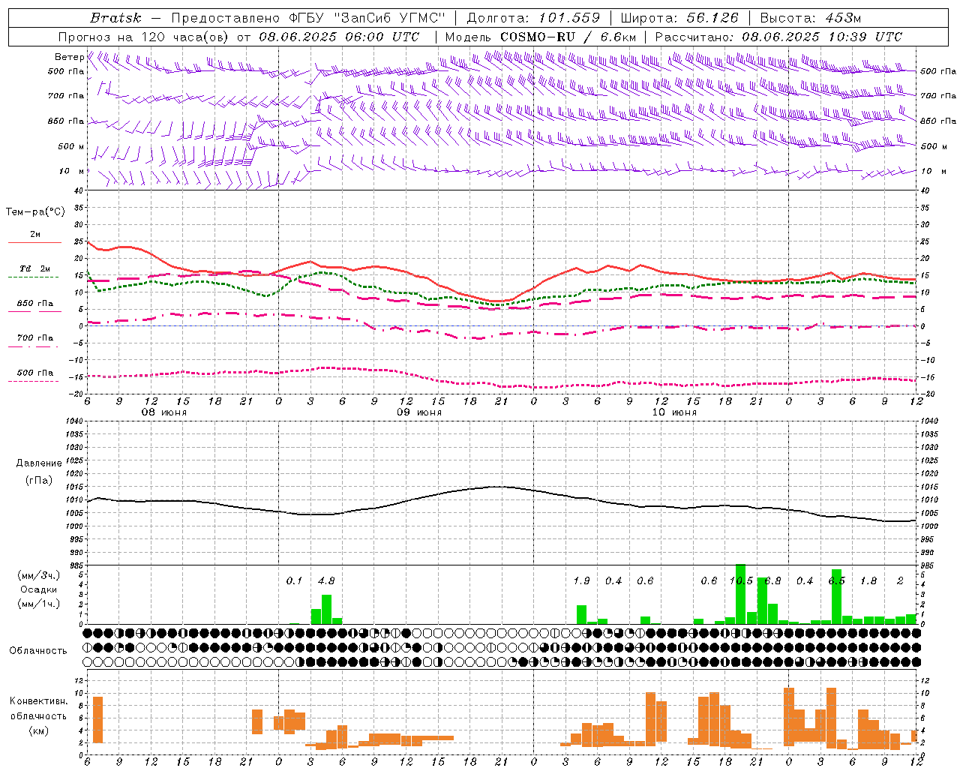This screenshot has width=960, height=768.
Task: Select the 08 июня date label
Action: [164, 412]
